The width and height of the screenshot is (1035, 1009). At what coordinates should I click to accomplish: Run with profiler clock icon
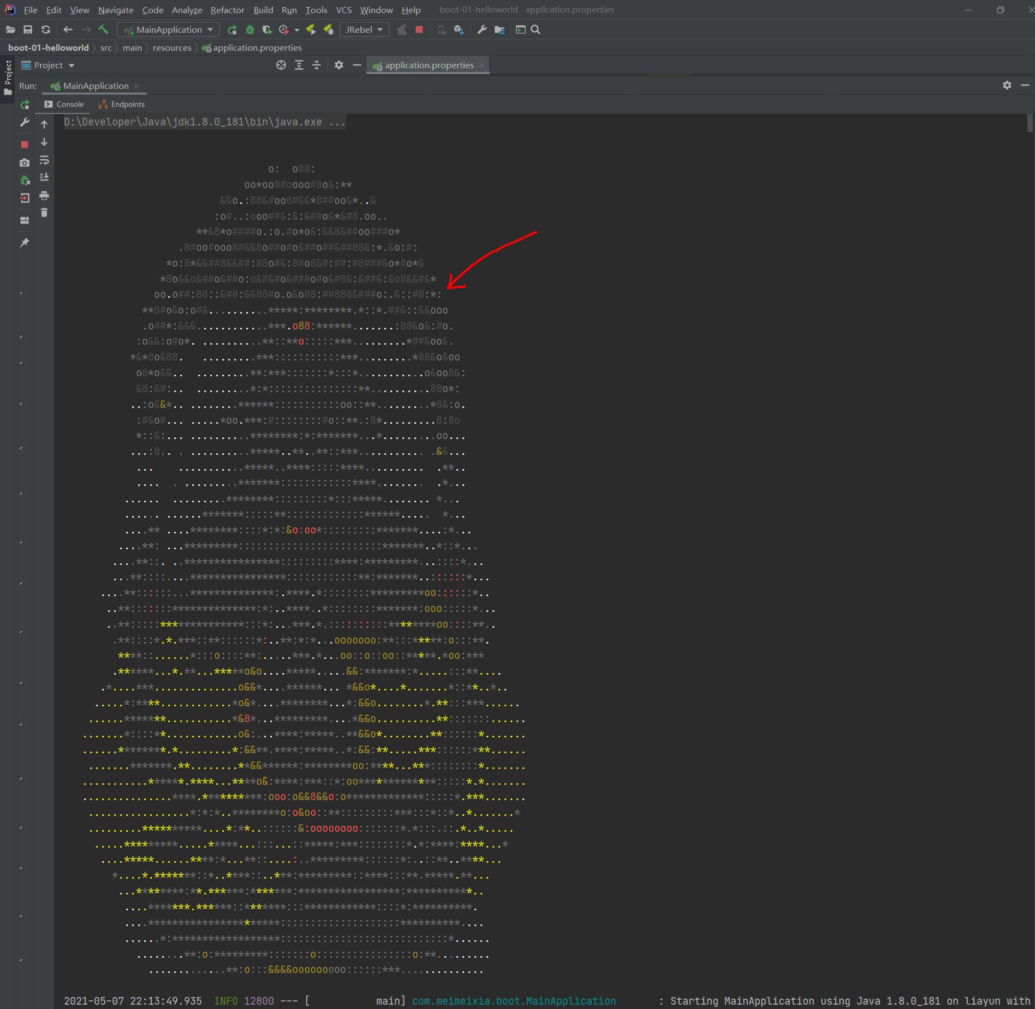click(284, 29)
